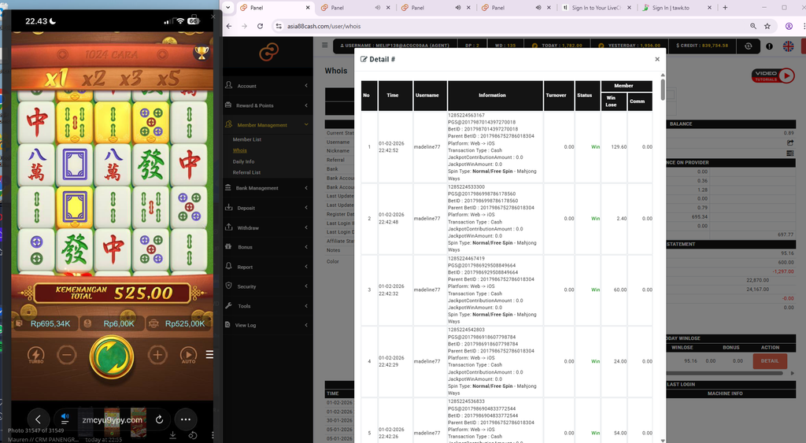Viewport: 806px width, 443px height.
Task: Go back with the photo viewer arrow
Action: pyautogui.click(x=38, y=419)
